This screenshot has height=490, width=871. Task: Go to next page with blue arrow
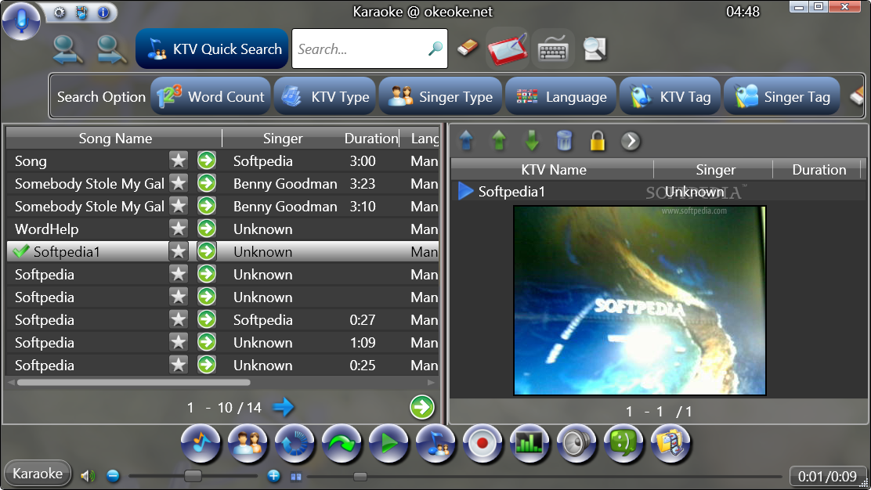(284, 407)
